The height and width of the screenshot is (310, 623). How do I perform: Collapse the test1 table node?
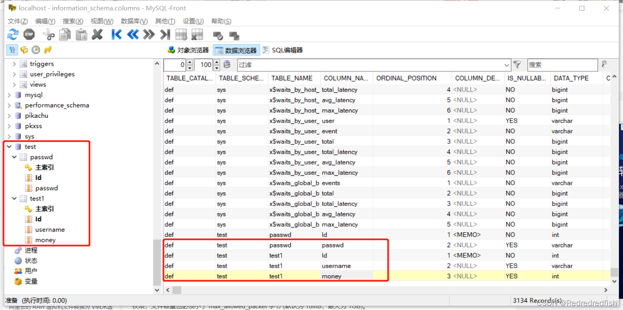pyautogui.click(x=15, y=199)
